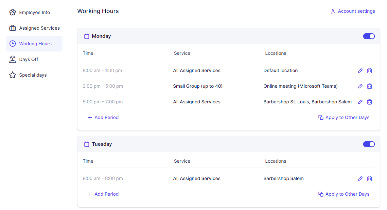Open the Days Off section

29,59
